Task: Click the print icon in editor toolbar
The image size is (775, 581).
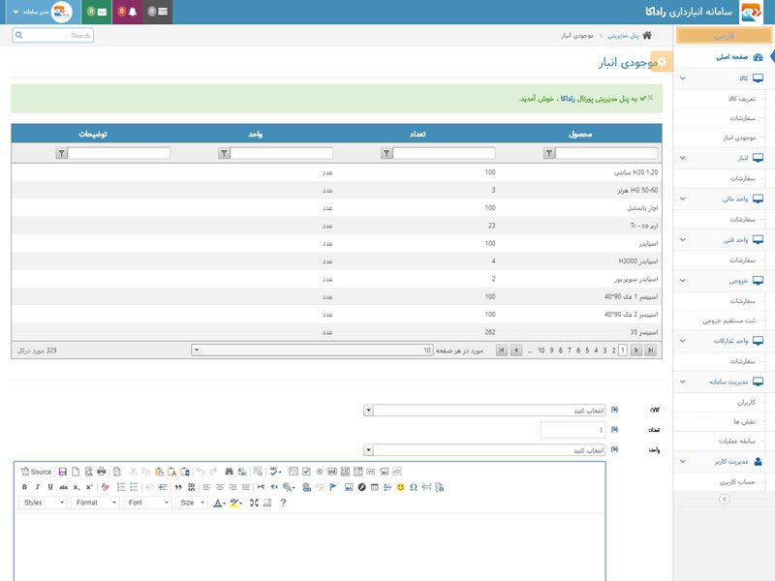Action: (101, 472)
